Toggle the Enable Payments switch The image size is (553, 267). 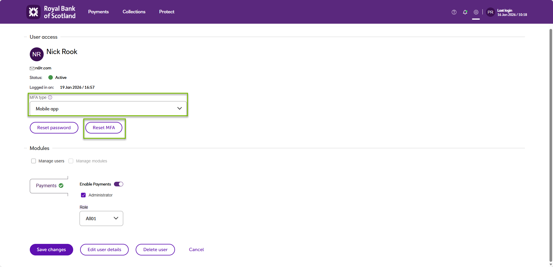(x=119, y=184)
